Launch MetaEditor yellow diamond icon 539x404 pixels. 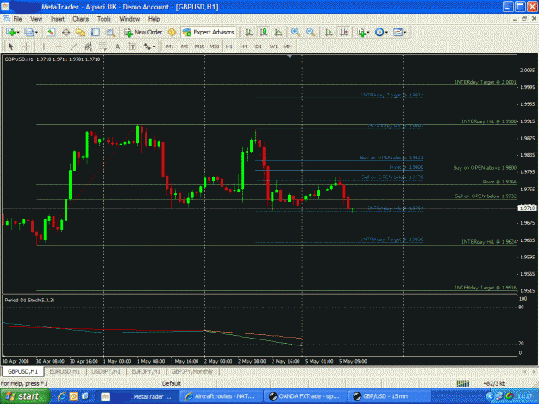pos(172,32)
